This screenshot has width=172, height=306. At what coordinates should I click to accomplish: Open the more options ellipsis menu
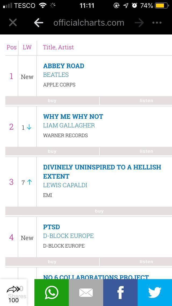click(x=157, y=23)
